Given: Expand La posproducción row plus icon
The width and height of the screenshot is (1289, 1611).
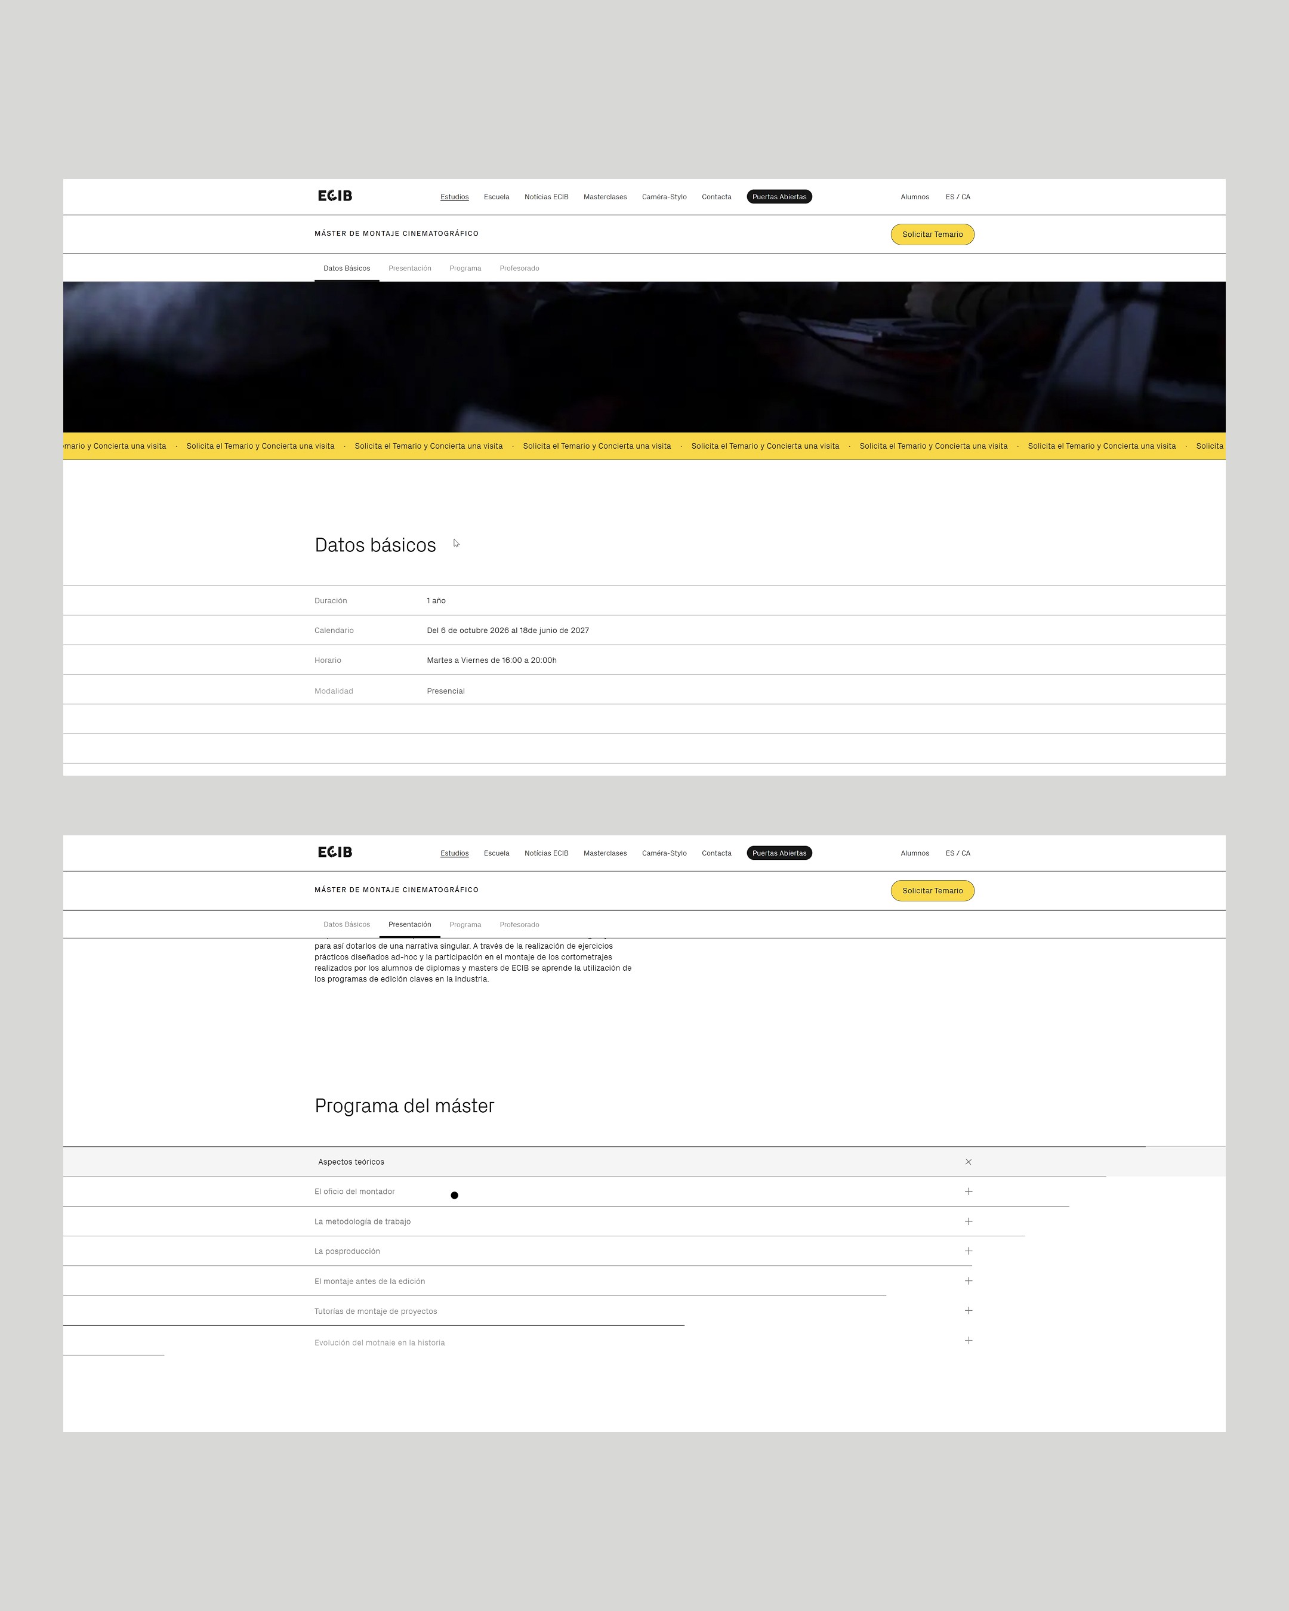Looking at the screenshot, I should 969,1251.
